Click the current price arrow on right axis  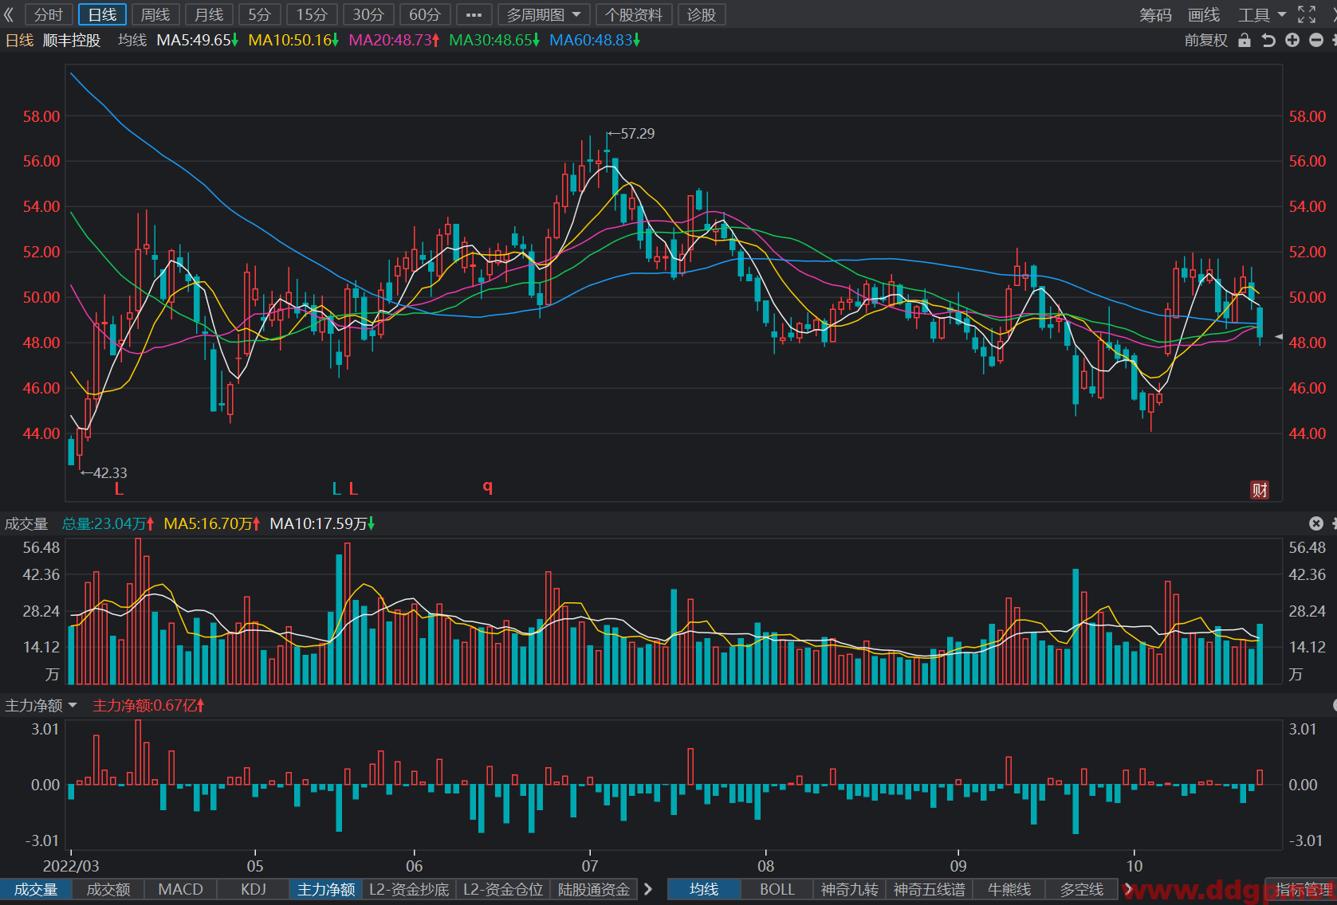(x=1279, y=337)
